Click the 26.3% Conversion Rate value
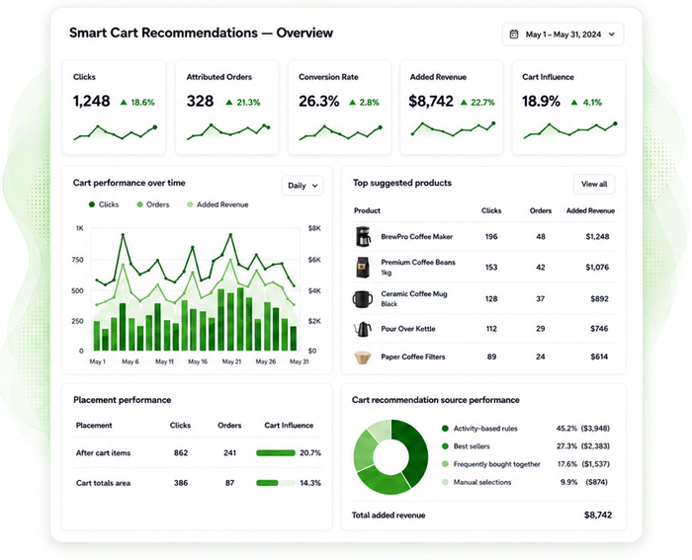The image size is (692, 560). click(319, 101)
